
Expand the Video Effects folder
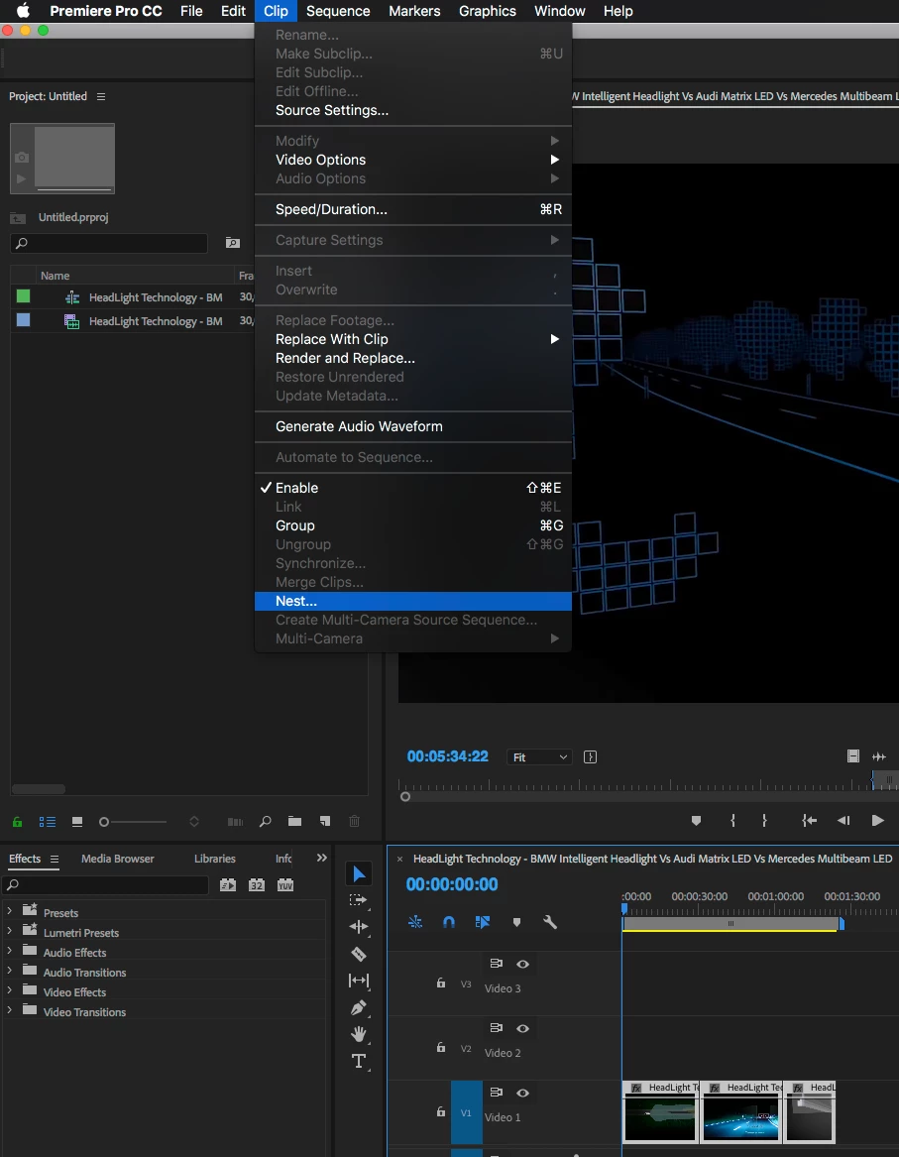(10, 991)
